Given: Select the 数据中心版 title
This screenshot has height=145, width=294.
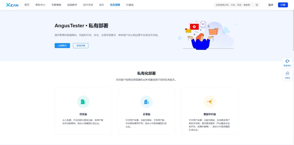Looking at the screenshot, I should click(x=210, y=114).
